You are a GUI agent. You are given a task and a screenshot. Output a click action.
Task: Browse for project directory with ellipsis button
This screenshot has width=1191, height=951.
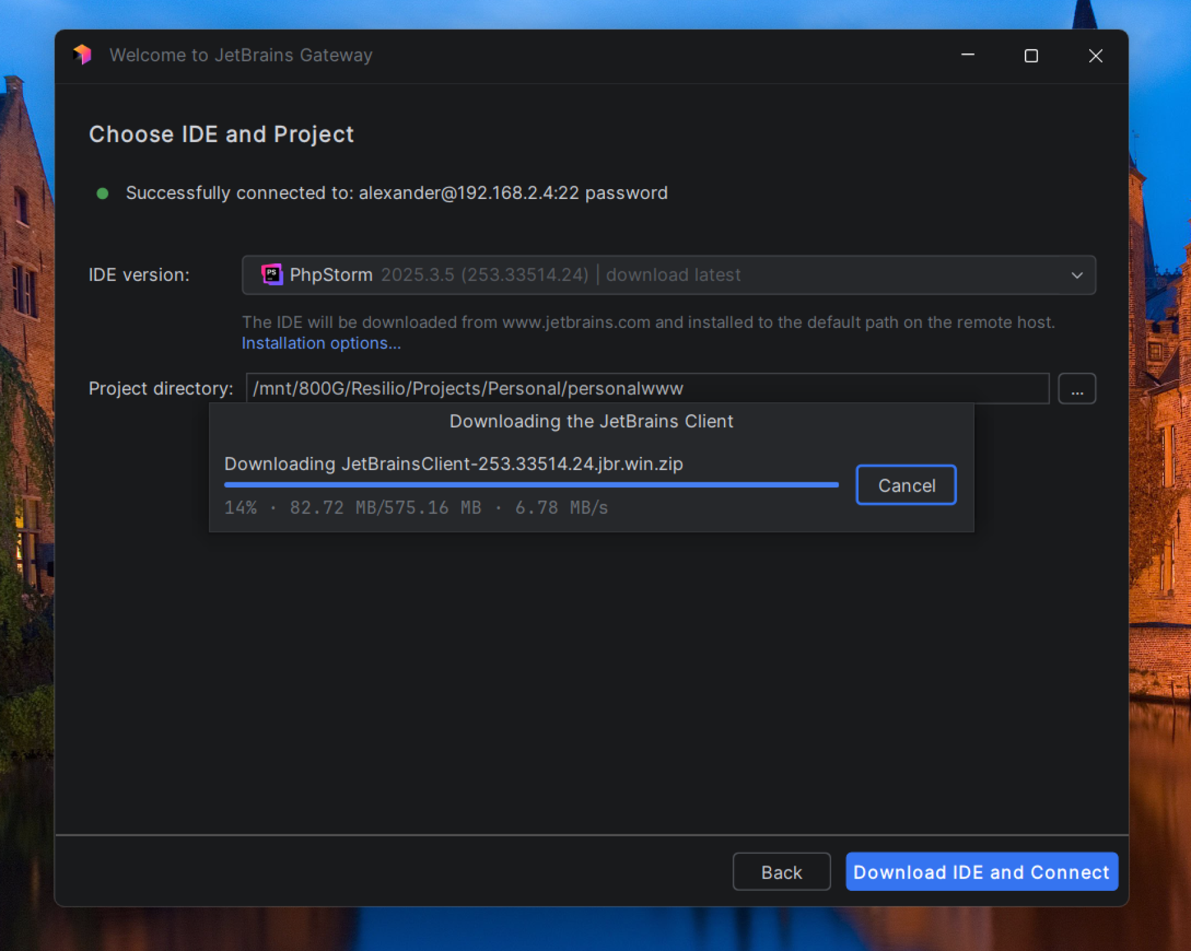[1077, 389]
